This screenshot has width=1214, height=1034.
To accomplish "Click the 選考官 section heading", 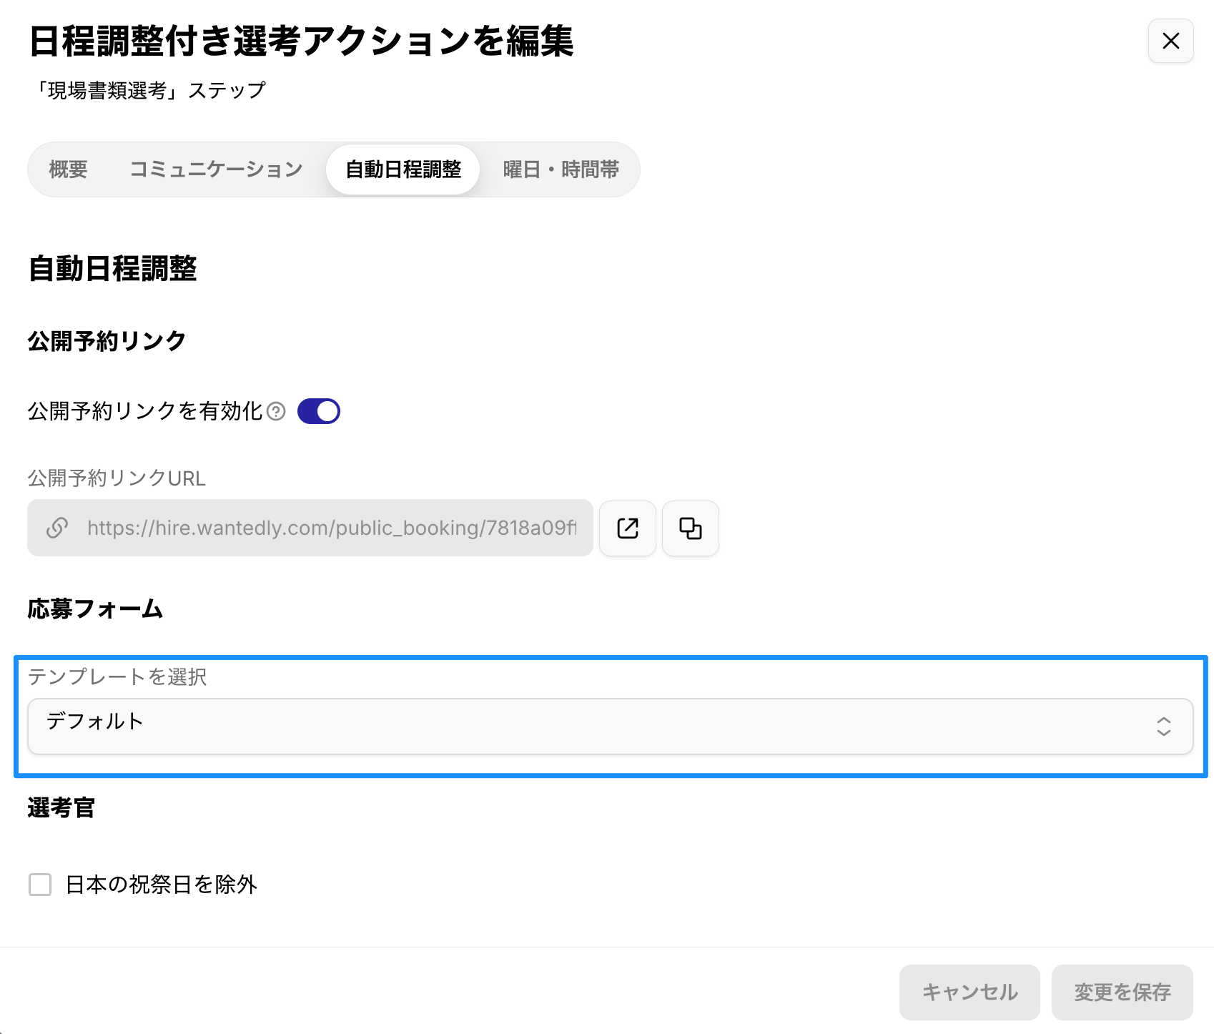I will click(61, 808).
